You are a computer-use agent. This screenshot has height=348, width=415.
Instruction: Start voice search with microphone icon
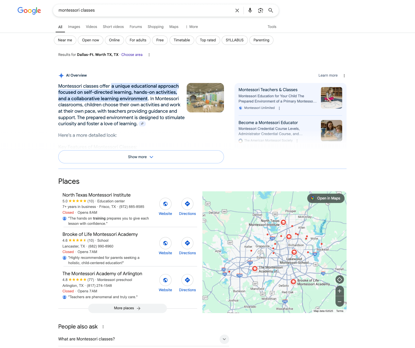(250, 10)
